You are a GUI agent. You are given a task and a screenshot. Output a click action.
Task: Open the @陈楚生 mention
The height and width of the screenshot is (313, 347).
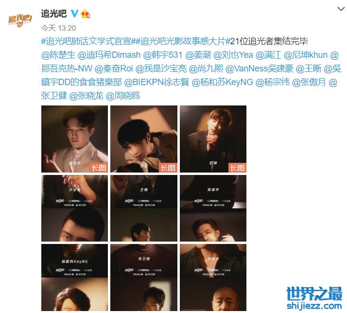[58, 55]
